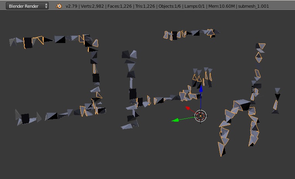The image size is (295, 179).
Task: Click the v2.79 version text
Action: pyautogui.click(x=71, y=6)
